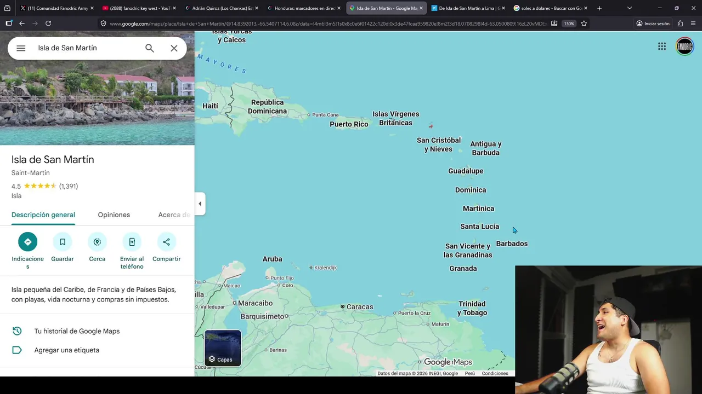Click the Aruba map label
Screen dimensions: 702x394
click(x=272, y=259)
